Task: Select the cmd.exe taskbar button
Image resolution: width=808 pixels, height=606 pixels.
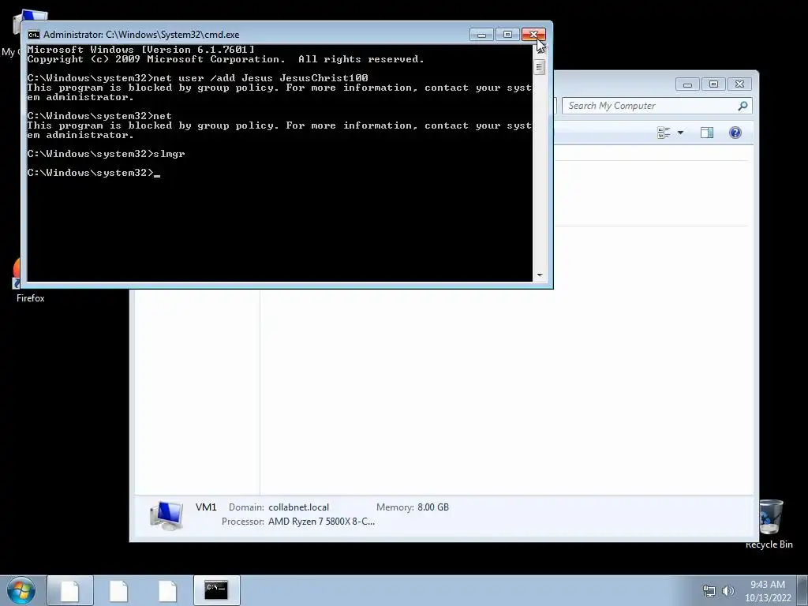Action: coord(216,590)
